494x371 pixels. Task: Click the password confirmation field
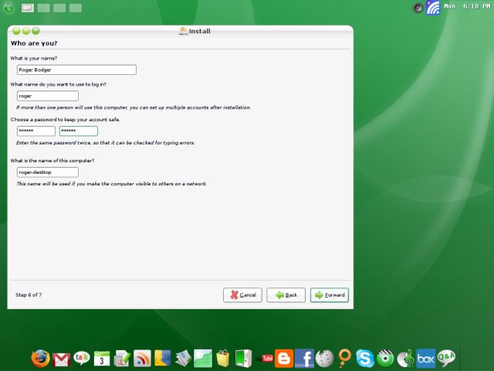pos(78,131)
